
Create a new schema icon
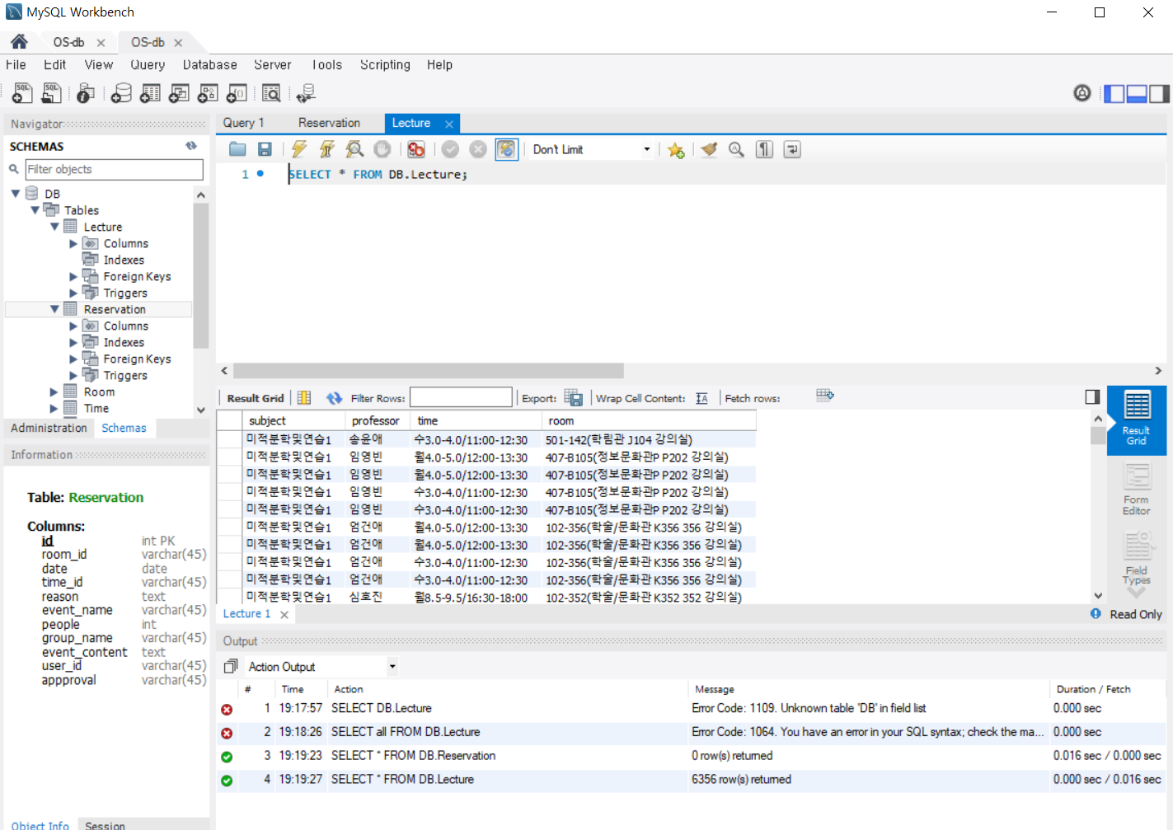(121, 93)
